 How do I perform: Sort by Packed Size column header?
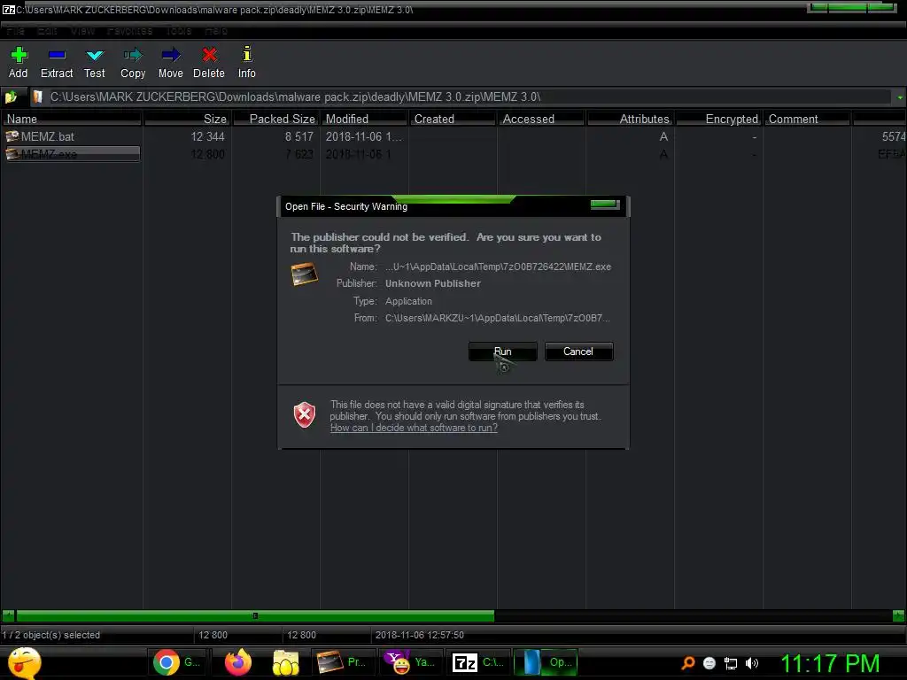[x=276, y=119]
